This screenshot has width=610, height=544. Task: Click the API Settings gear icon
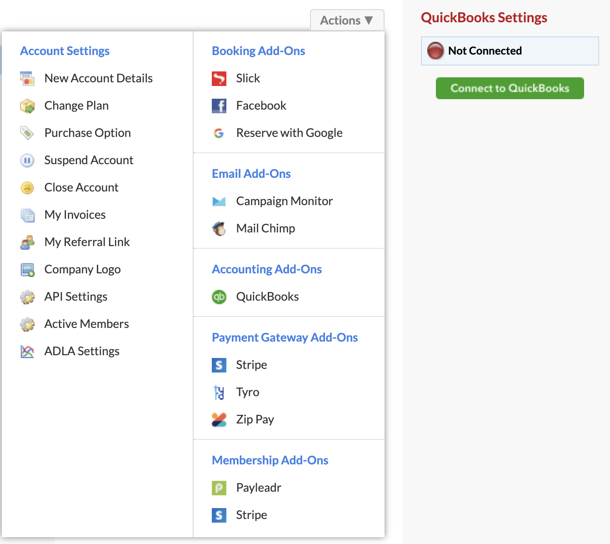[x=27, y=297]
